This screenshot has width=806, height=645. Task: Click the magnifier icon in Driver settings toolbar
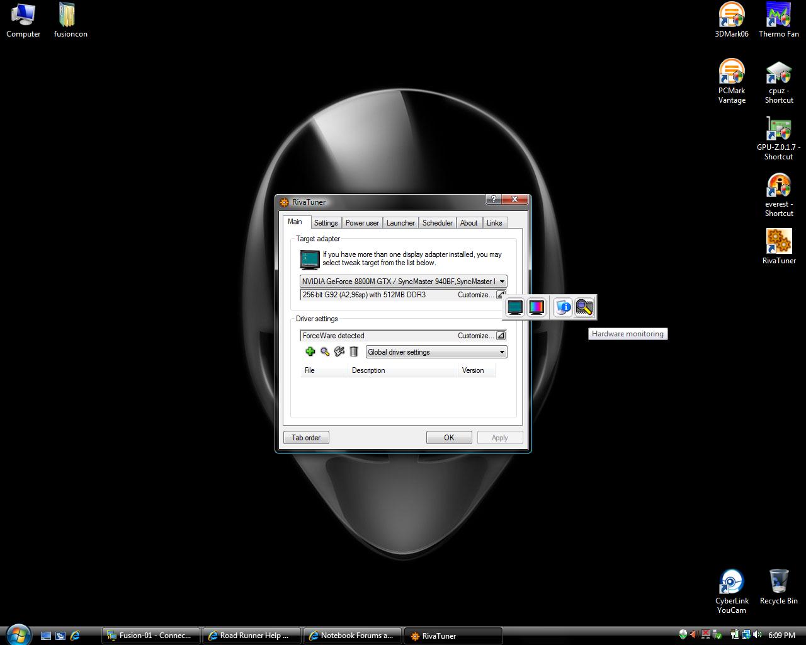(x=325, y=352)
